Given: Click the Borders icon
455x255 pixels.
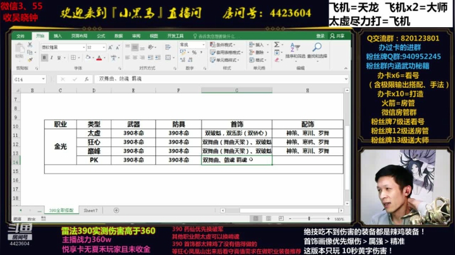Looking at the screenshot, I should point(73,57).
